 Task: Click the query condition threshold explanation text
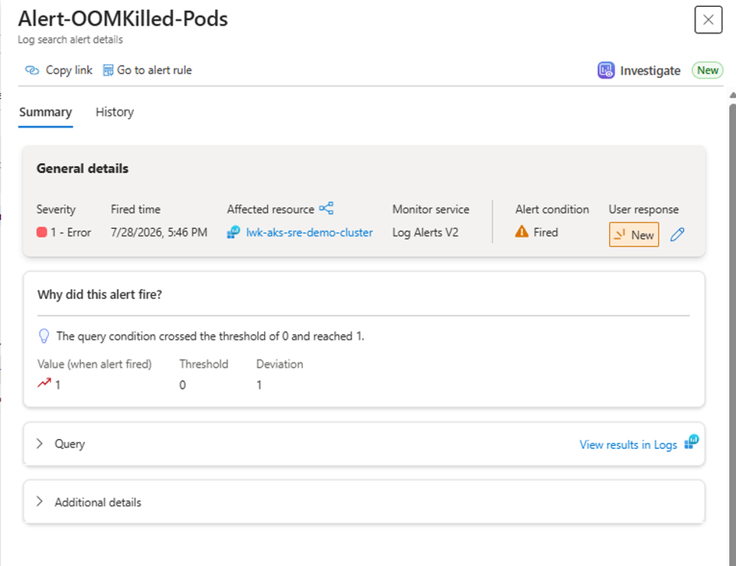[210, 336]
